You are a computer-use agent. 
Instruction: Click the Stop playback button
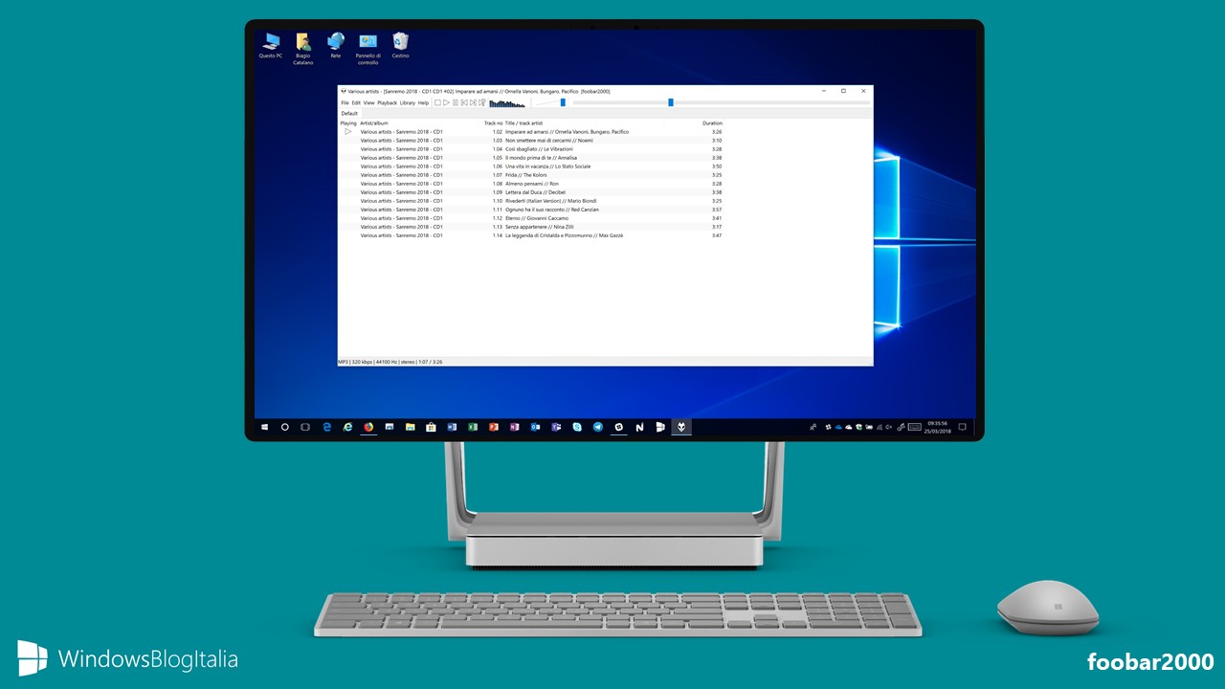[x=437, y=102]
